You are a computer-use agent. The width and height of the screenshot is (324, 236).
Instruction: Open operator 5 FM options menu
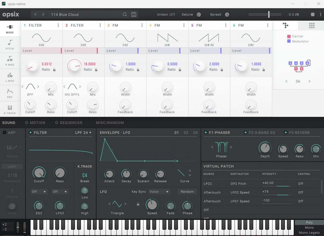coord(226,25)
